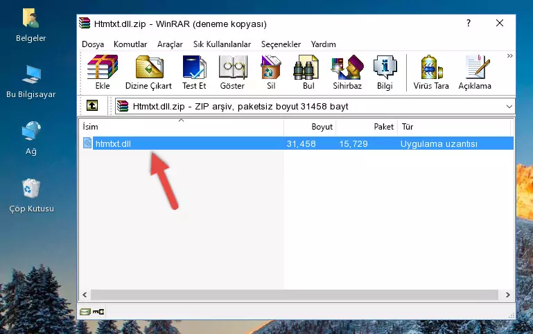Click the 31,458 size value
The height and width of the screenshot is (334, 533).
(x=302, y=143)
